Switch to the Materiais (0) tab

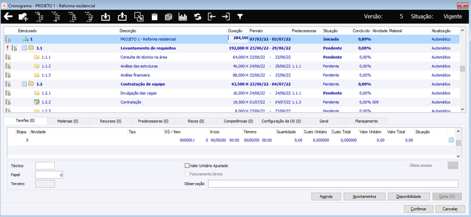pos(68,121)
